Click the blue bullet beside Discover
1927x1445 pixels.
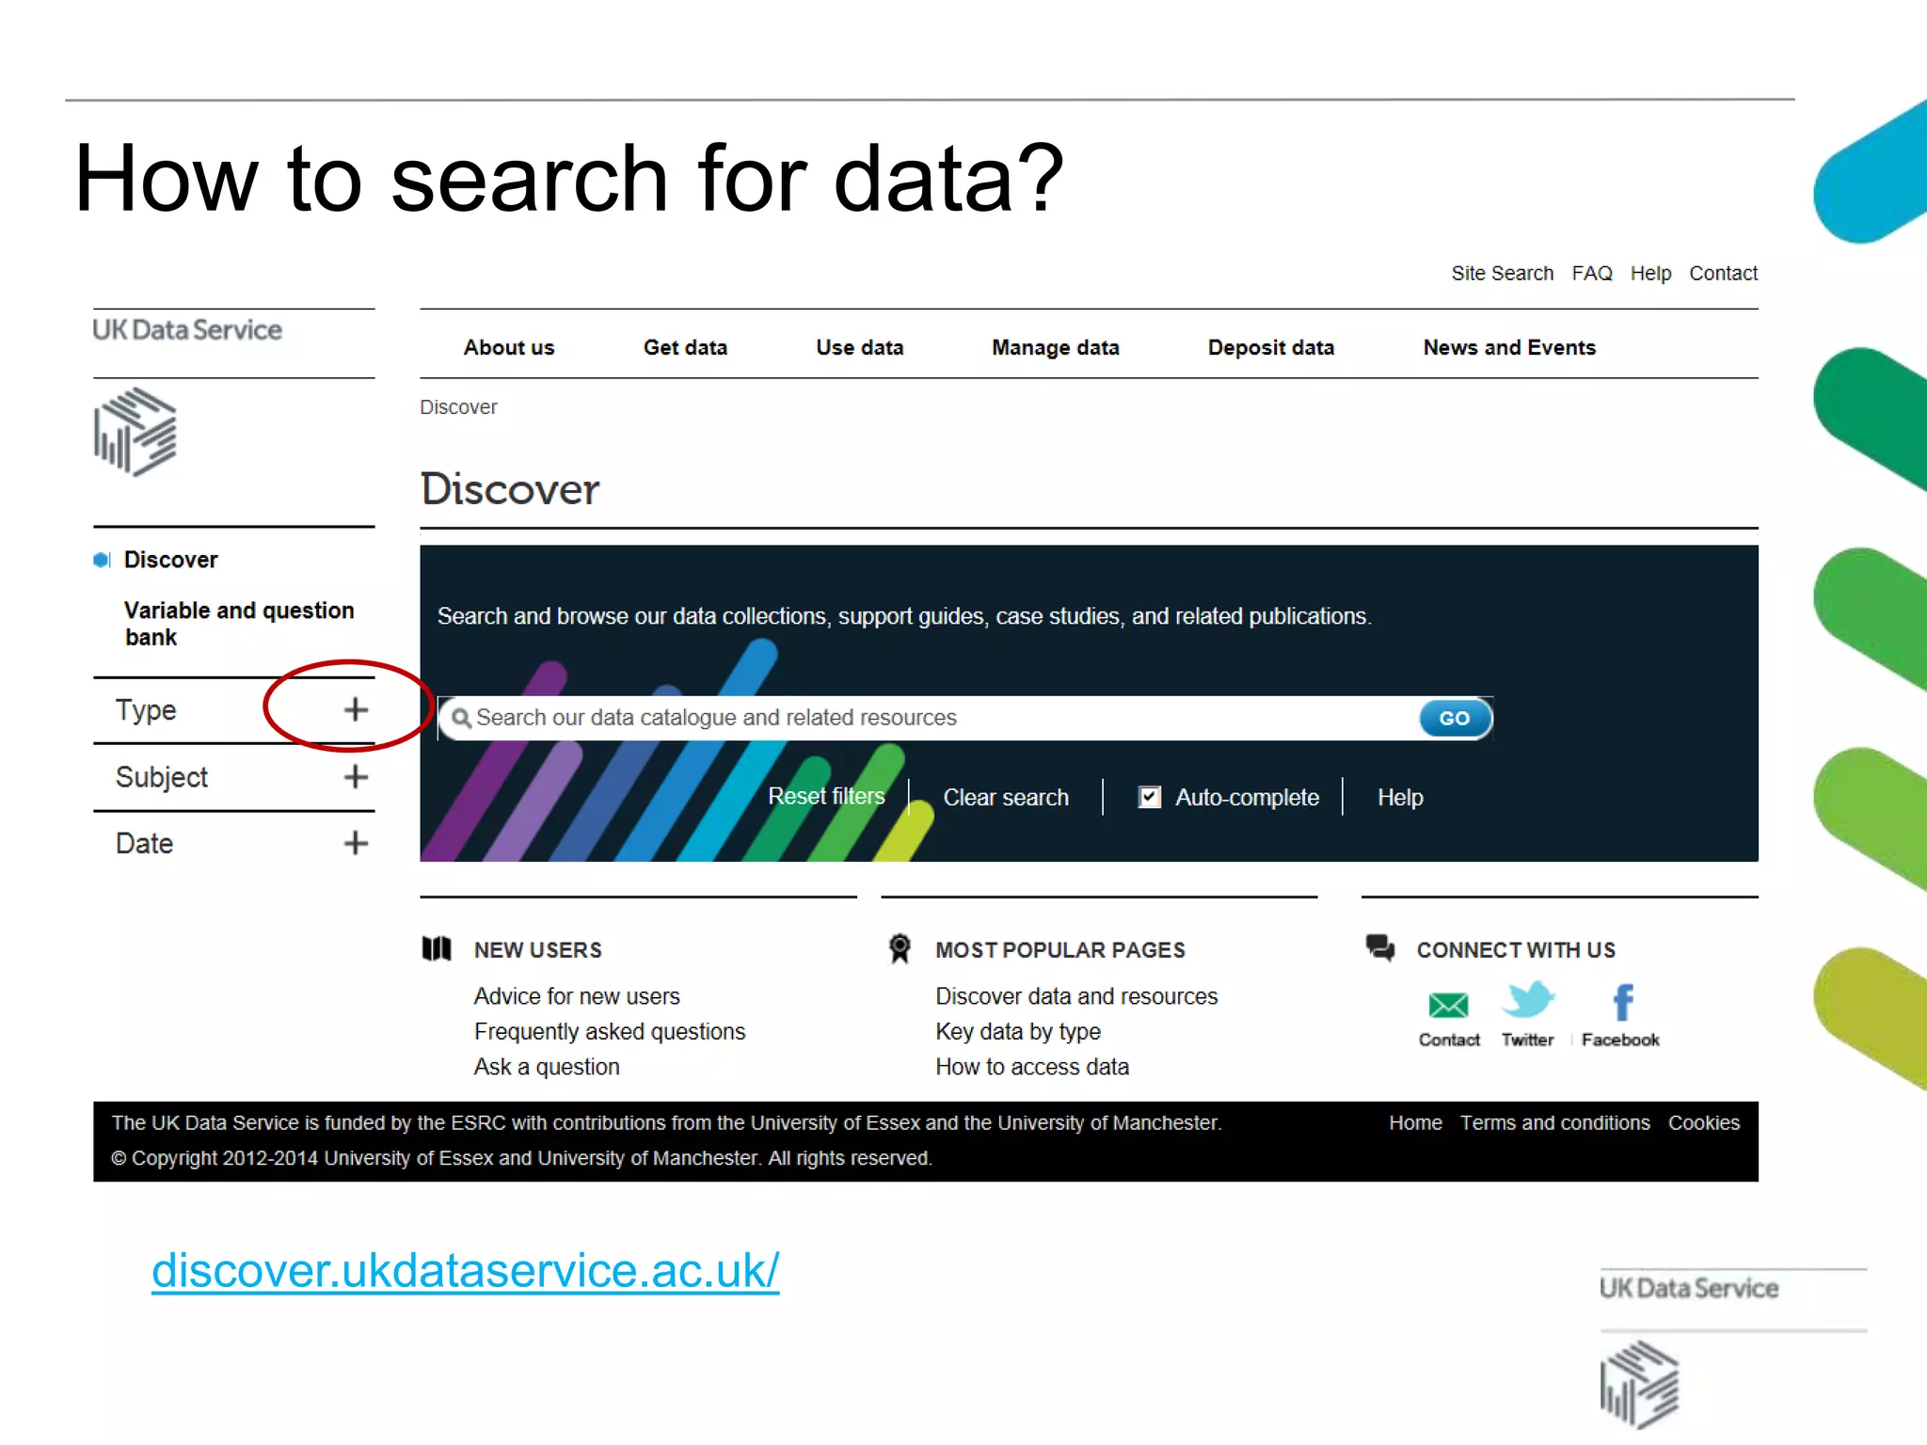(102, 561)
